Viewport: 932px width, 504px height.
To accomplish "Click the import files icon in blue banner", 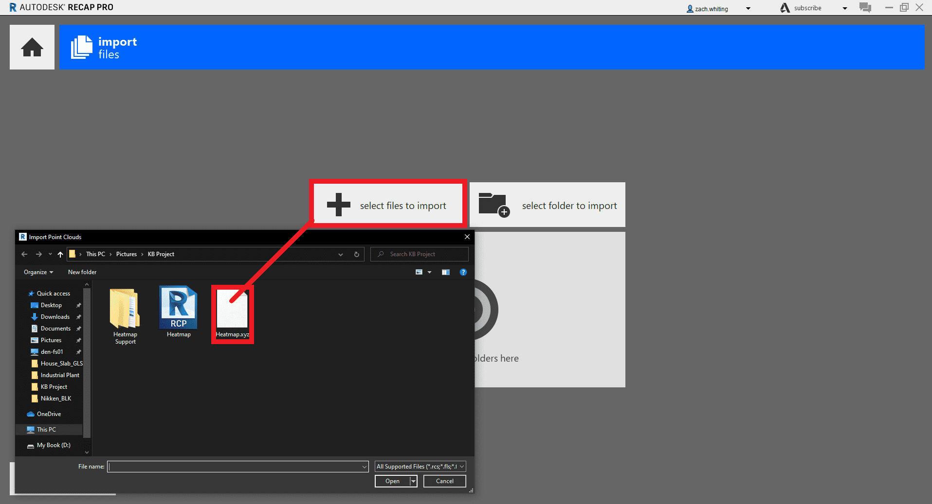I will click(x=81, y=47).
